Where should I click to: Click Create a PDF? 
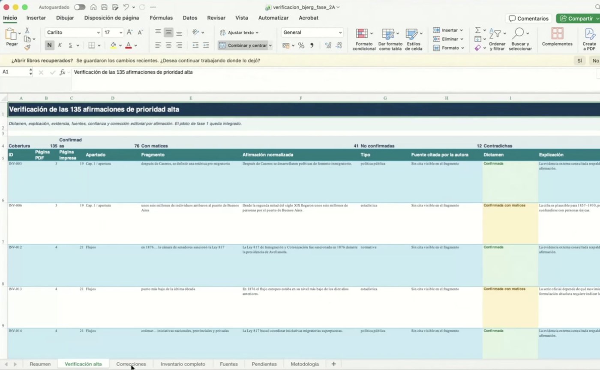point(589,39)
